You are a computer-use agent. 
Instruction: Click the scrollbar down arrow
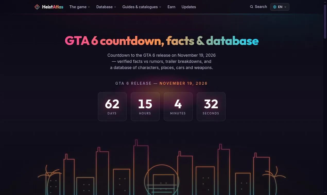(x=325, y=192)
